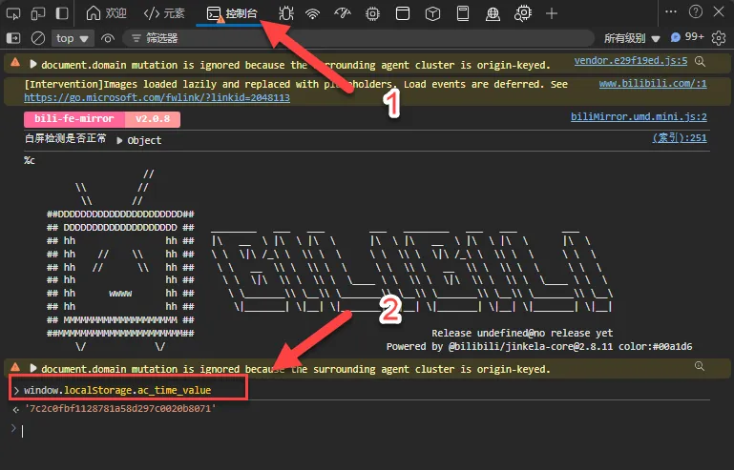Select the Console (控制台) tab
The width and height of the screenshot is (734, 470).
pyautogui.click(x=232, y=13)
